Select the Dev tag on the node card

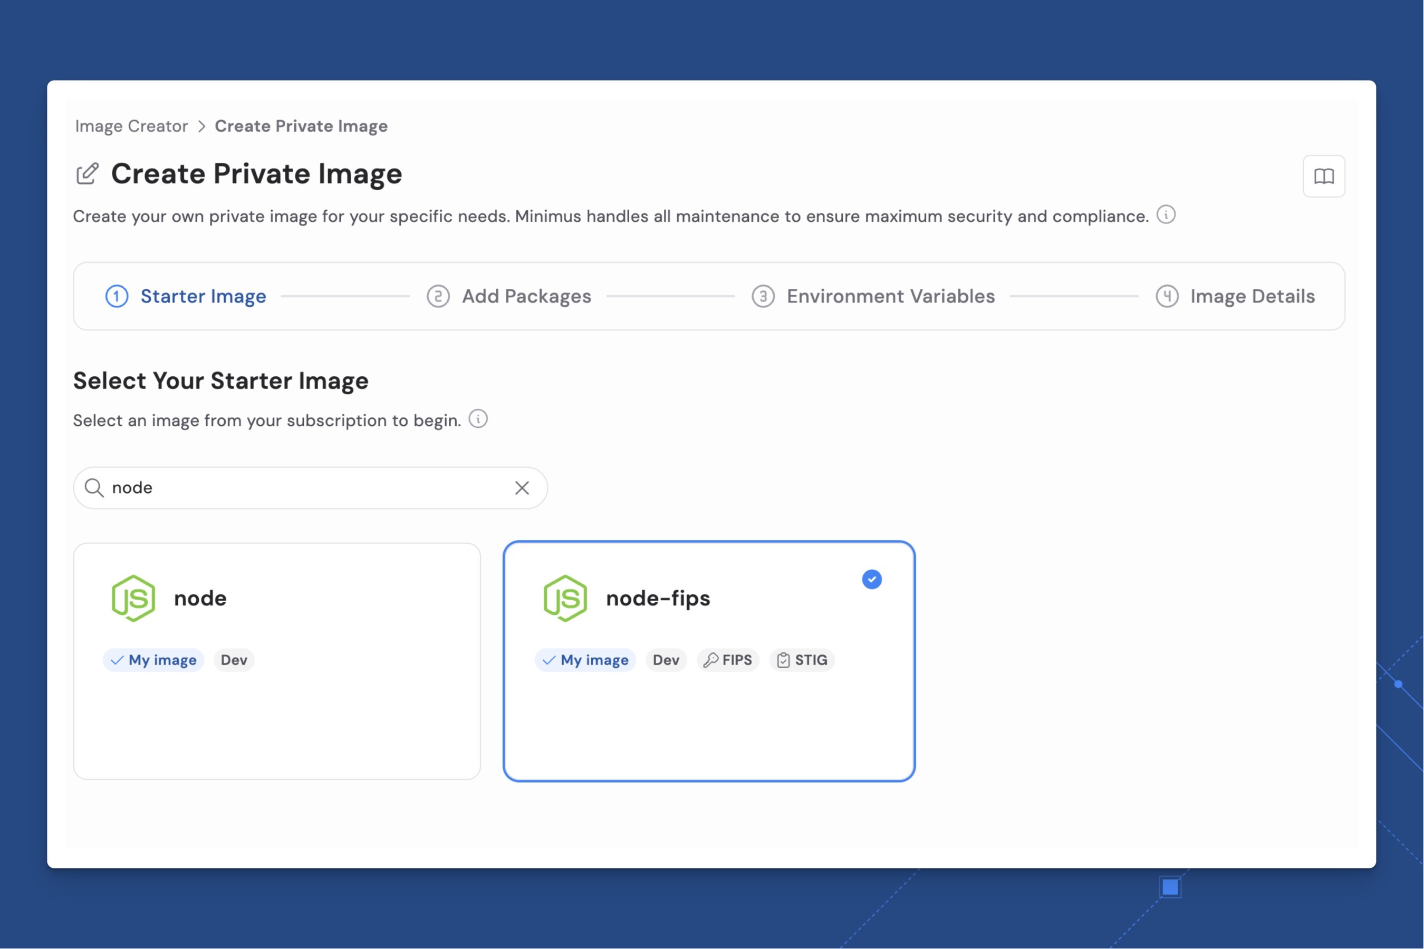pyautogui.click(x=234, y=660)
